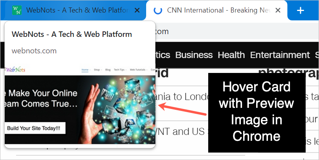Close the WebNots tab

pos(137,10)
